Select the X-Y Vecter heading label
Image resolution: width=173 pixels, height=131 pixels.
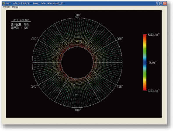point(21,20)
